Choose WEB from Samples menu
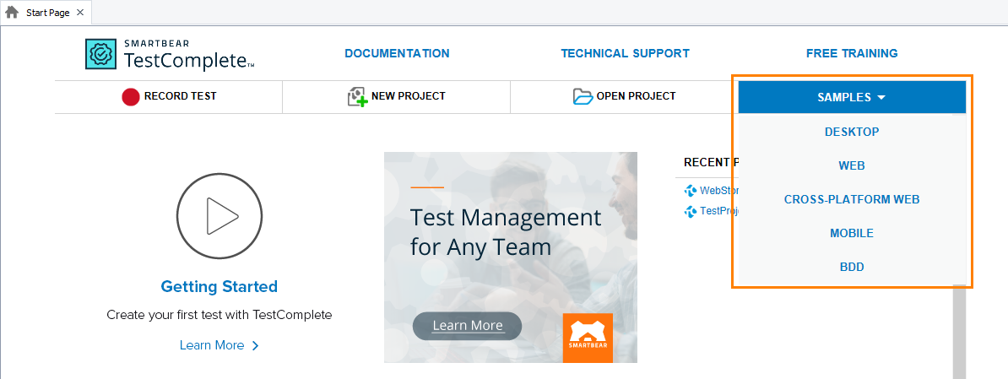This screenshot has width=1008, height=379. (852, 165)
